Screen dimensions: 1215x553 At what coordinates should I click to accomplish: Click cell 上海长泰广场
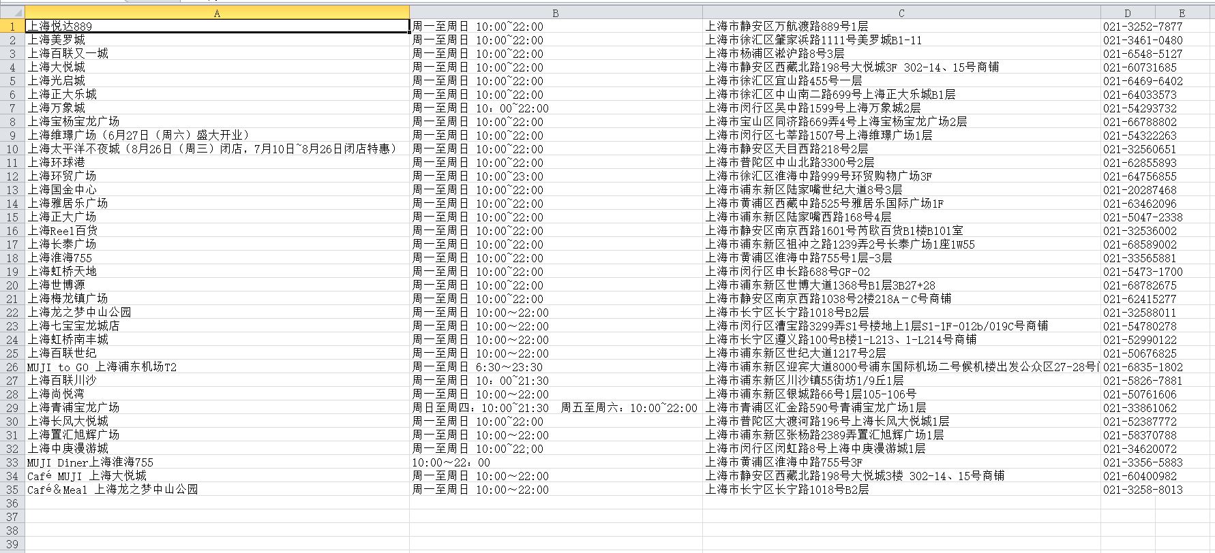[x=217, y=244]
